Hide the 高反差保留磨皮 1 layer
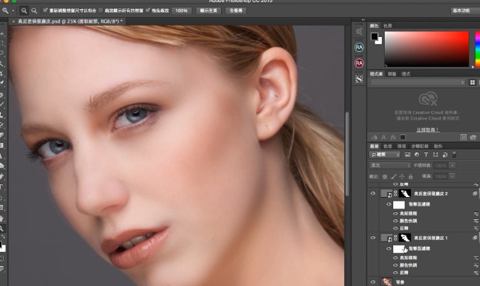The height and width of the screenshot is (286, 480). point(373,238)
